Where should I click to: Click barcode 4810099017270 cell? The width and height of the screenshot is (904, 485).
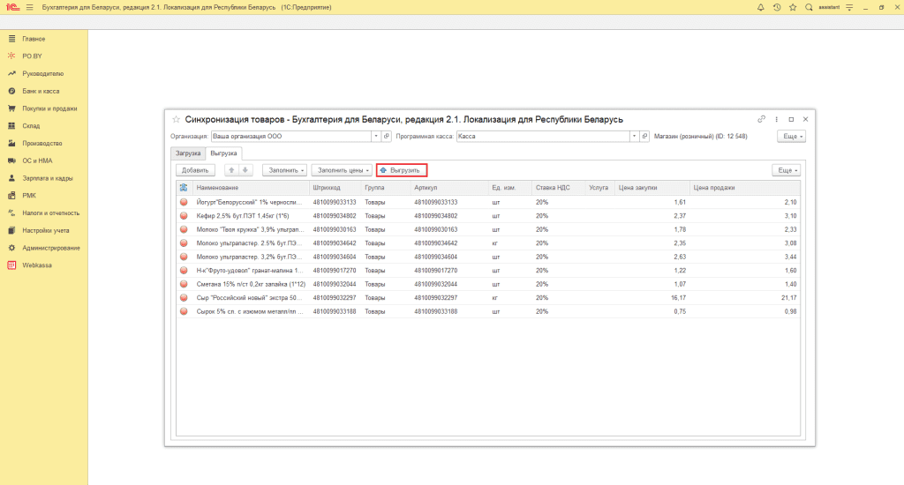335,271
